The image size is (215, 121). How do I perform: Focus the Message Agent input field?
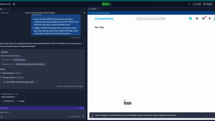click(x=41, y=112)
